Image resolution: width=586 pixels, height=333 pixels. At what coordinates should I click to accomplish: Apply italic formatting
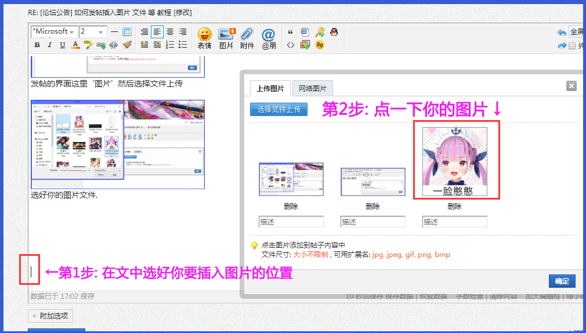(50, 45)
